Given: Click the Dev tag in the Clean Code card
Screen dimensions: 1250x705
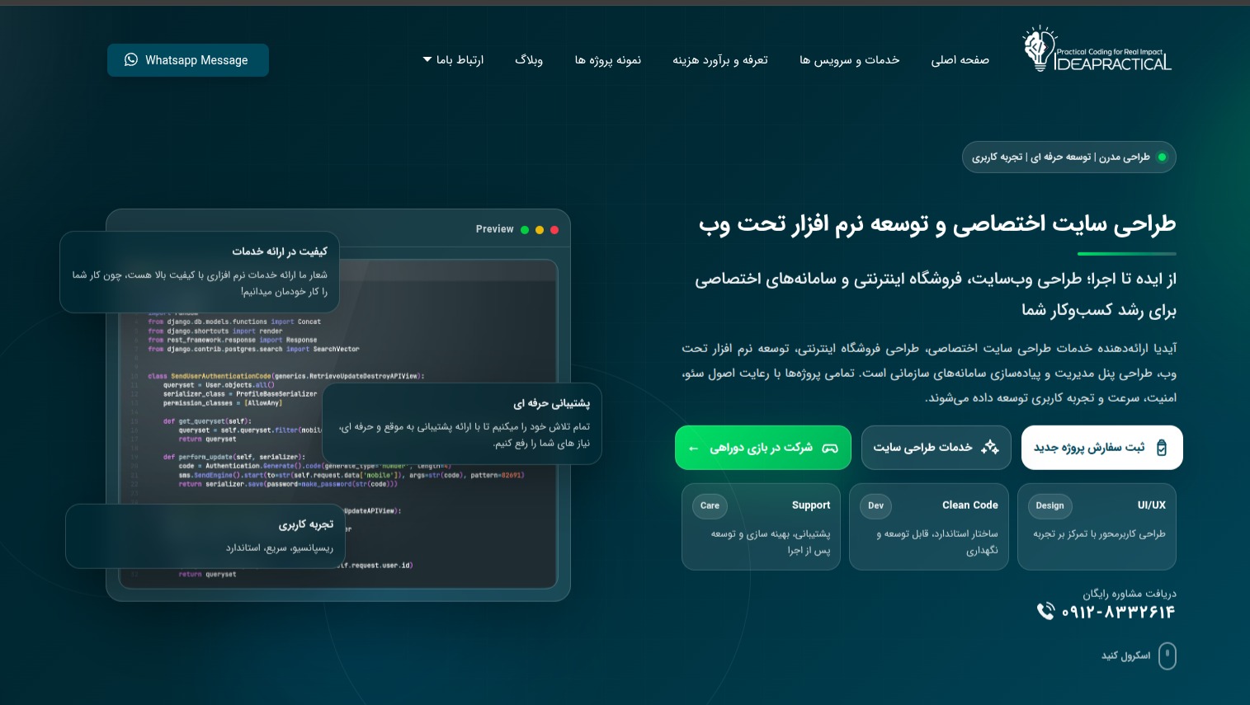Looking at the screenshot, I should click(x=875, y=506).
